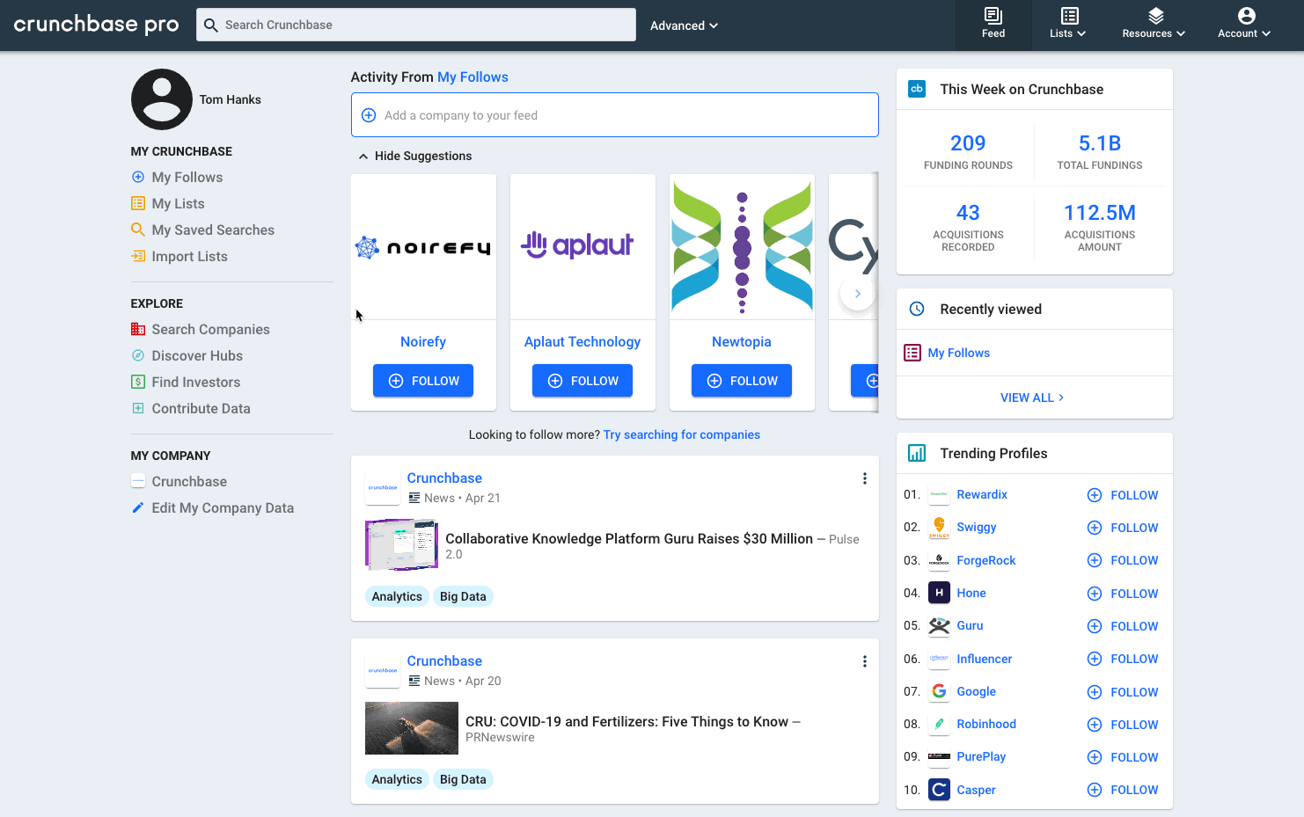Follow Hone with plus icon
The width and height of the screenshot is (1304, 817).
click(x=1095, y=594)
